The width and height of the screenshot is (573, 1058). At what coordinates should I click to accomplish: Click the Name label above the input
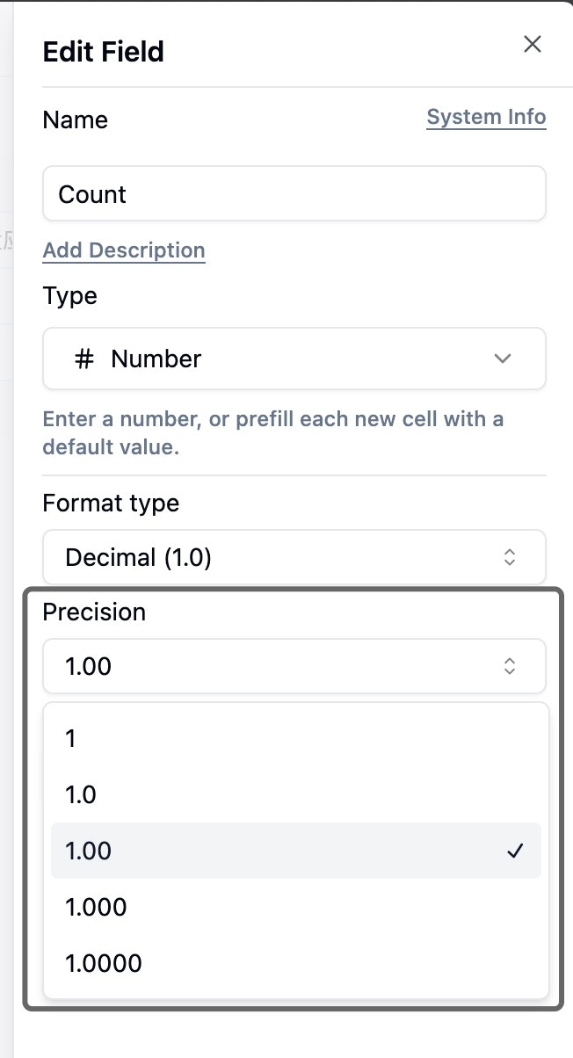75,120
